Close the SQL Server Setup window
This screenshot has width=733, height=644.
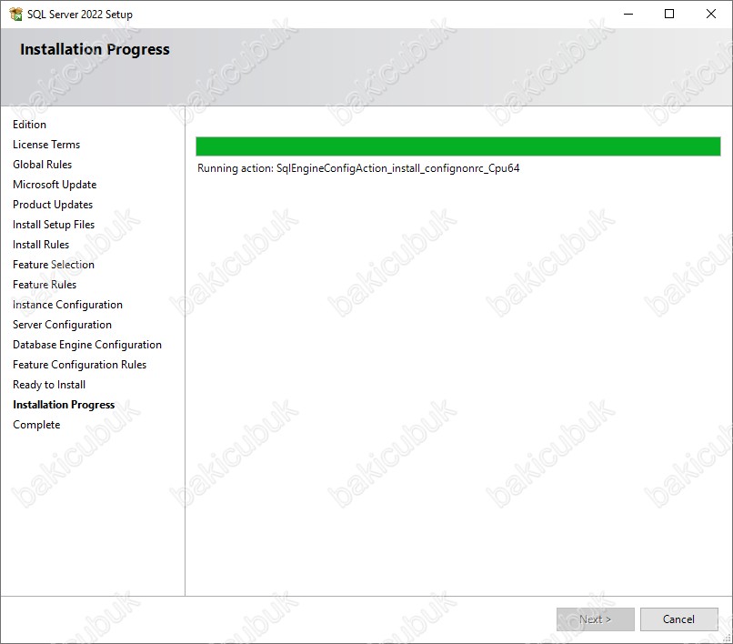711,14
